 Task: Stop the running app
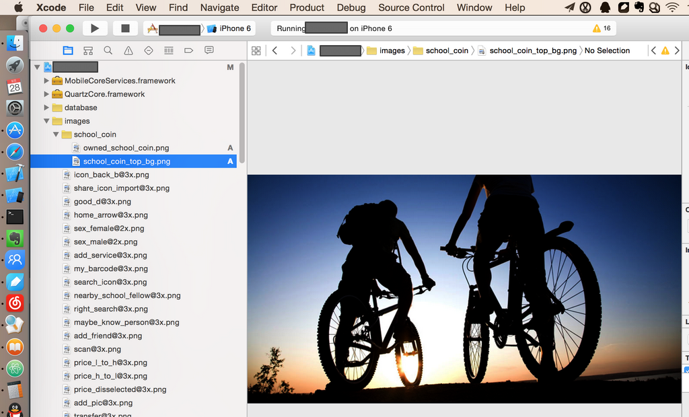125,28
